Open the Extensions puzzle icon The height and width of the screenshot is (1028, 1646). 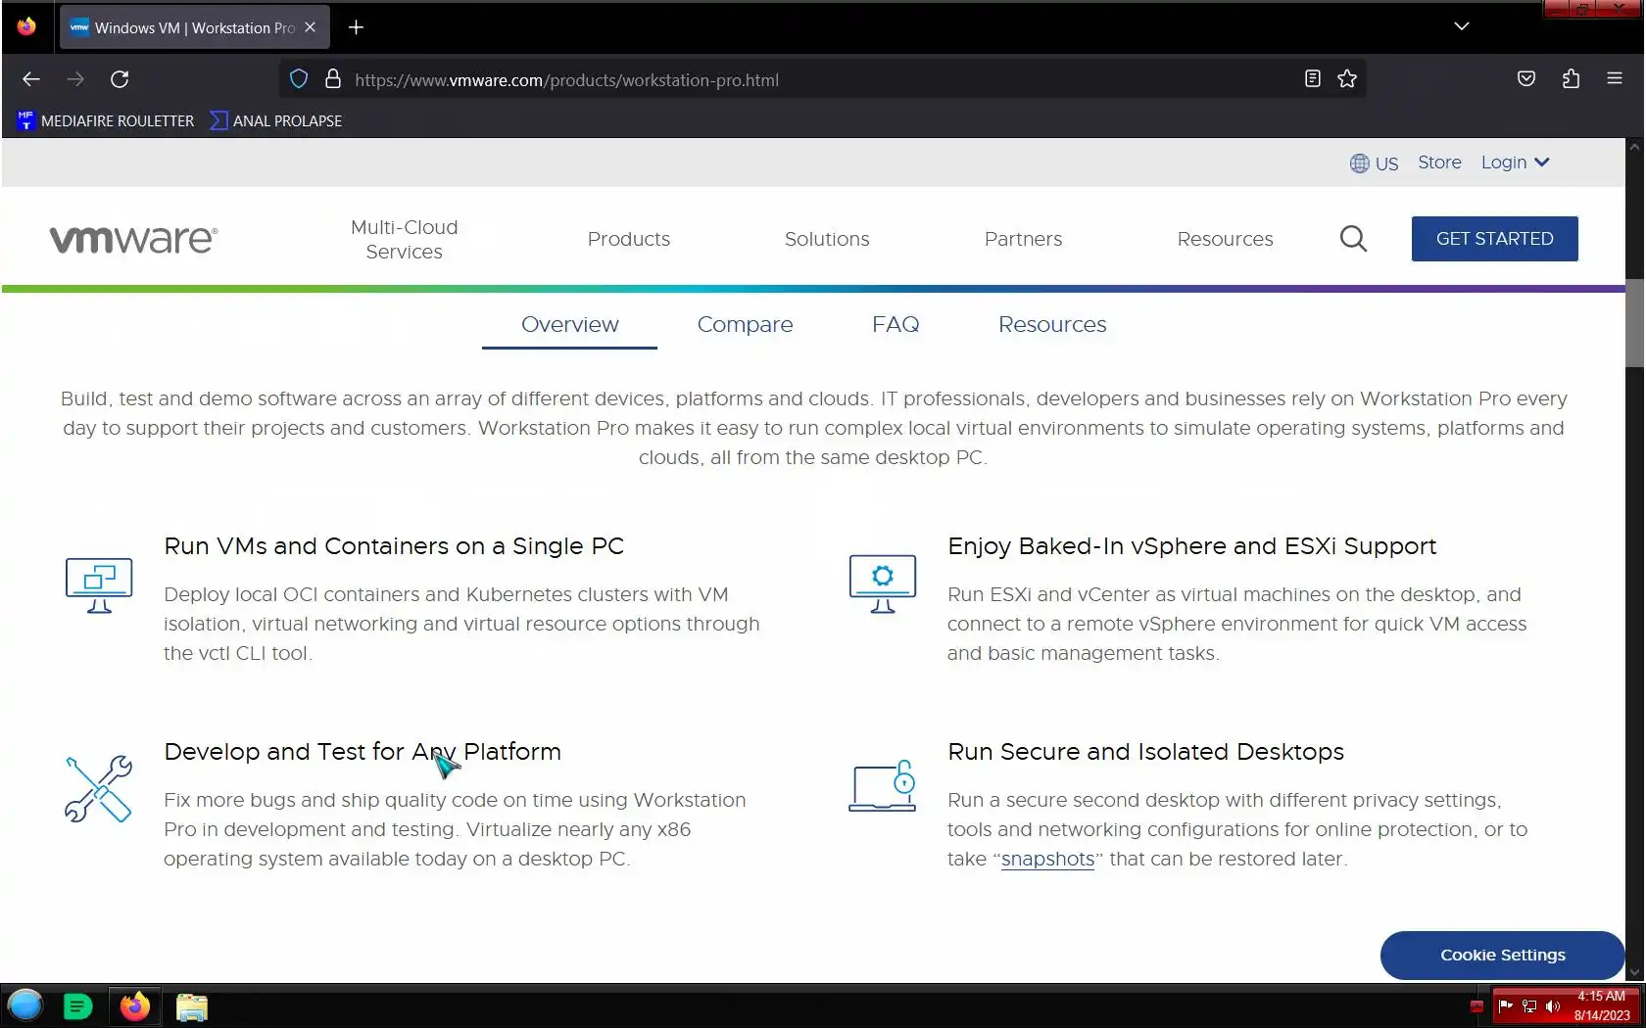pyautogui.click(x=1571, y=79)
